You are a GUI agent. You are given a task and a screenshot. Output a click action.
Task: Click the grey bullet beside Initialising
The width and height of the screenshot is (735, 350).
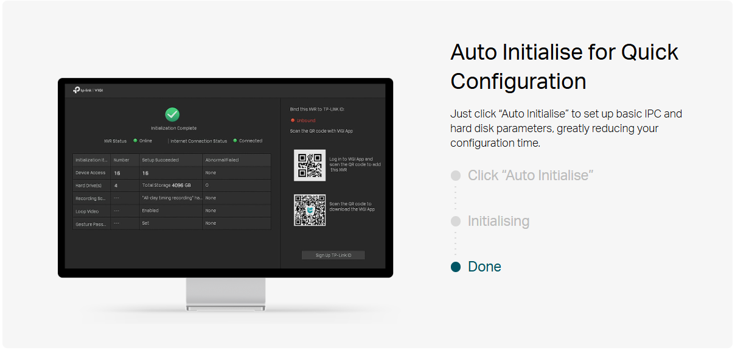click(x=456, y=221)
